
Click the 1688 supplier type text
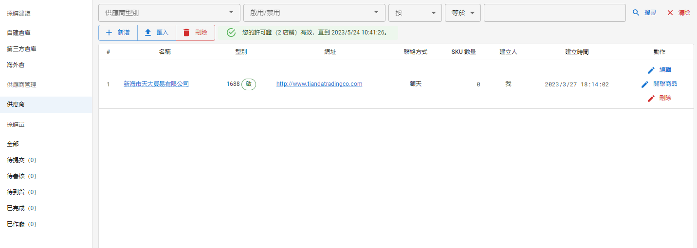click(x=233, y=84)
